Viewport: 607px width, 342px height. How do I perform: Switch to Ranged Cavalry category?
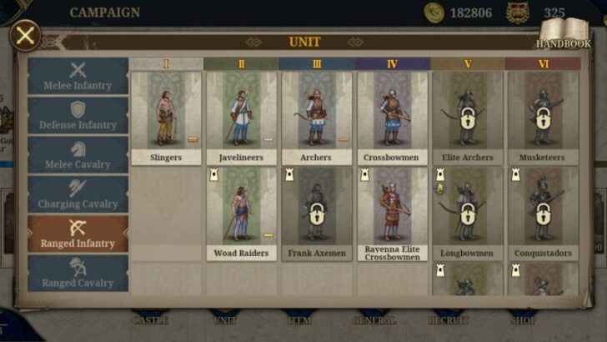78,274
